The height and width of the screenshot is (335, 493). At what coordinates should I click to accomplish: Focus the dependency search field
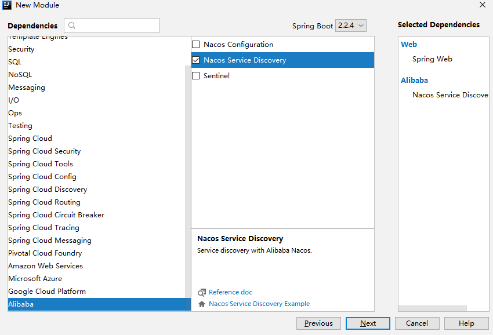[x=117, y=26]
